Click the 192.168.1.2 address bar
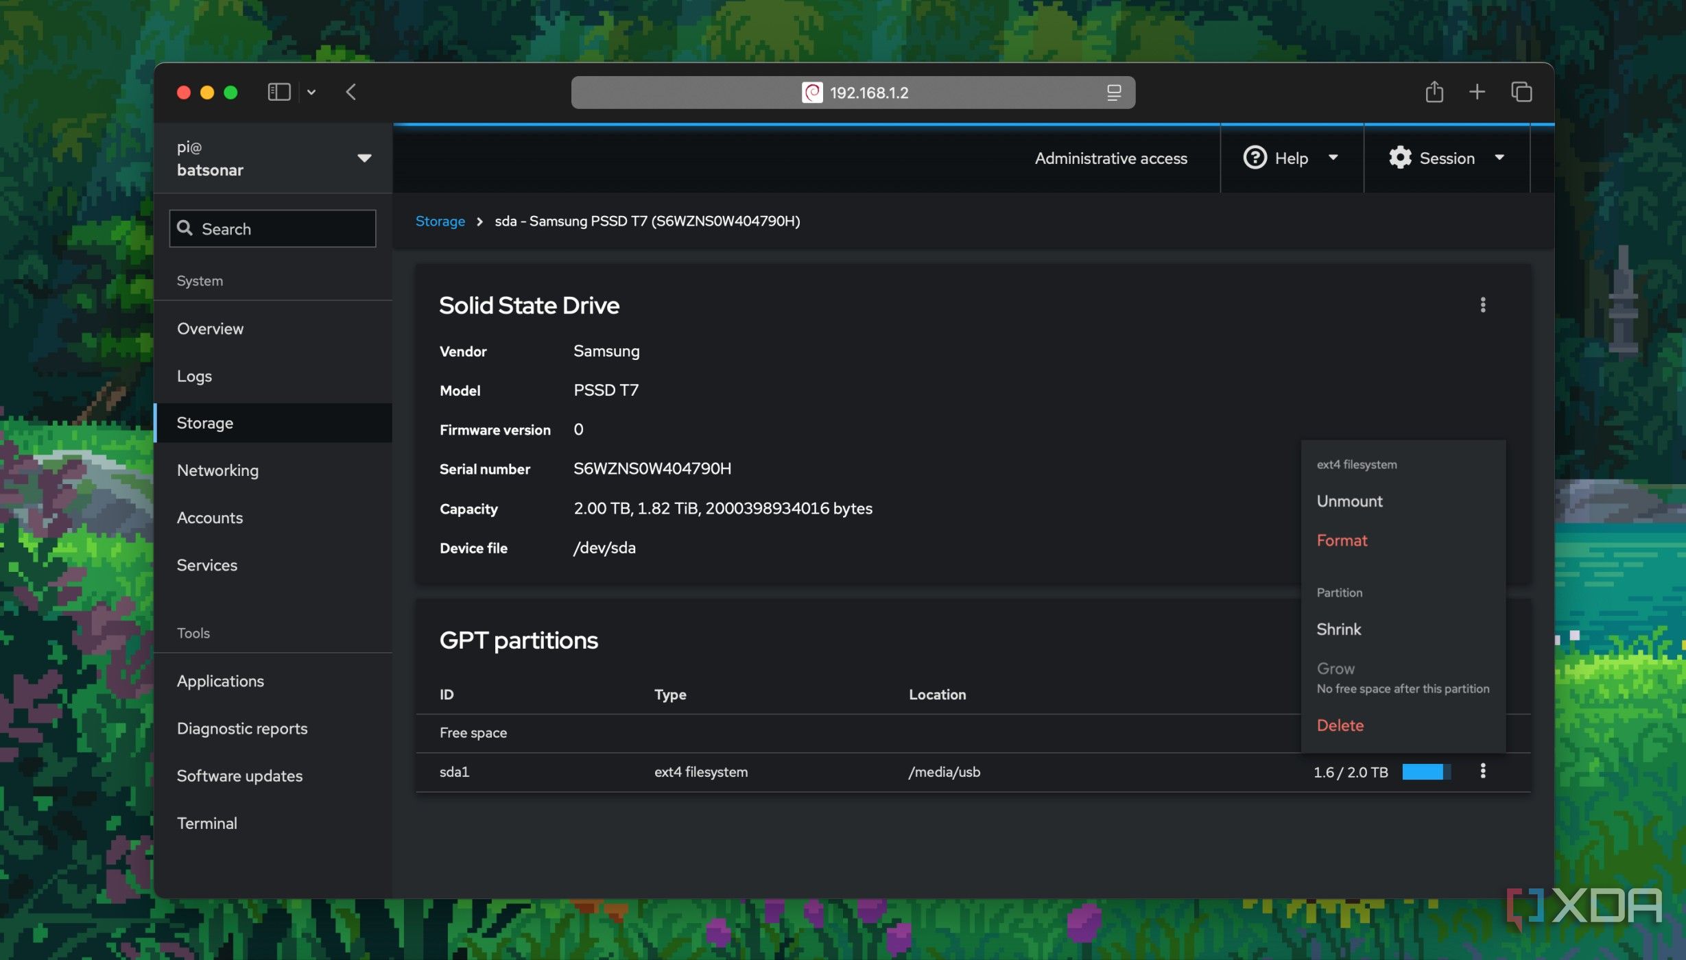The height and width of the screenshot is (960, 1686). 853,93
